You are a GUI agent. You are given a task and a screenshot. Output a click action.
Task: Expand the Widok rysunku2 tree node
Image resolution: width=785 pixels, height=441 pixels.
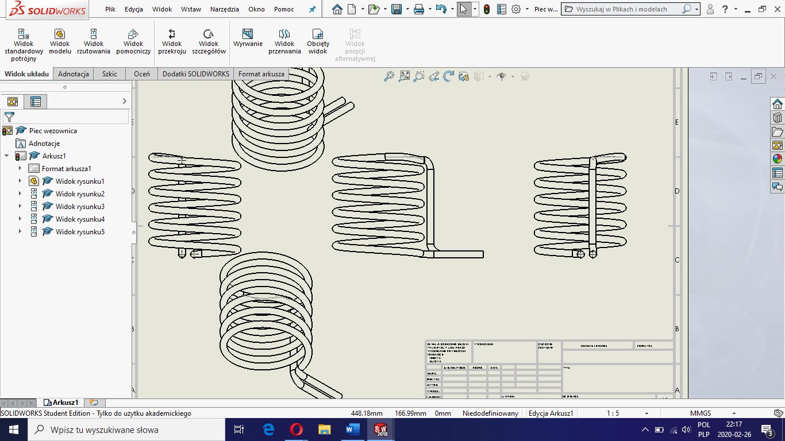pyautogui.click(x=20, y=194)
